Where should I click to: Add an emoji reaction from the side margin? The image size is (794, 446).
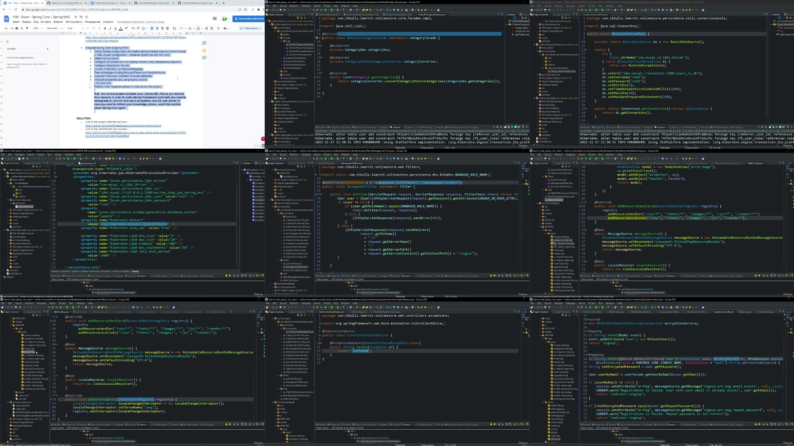click(204, 50)
